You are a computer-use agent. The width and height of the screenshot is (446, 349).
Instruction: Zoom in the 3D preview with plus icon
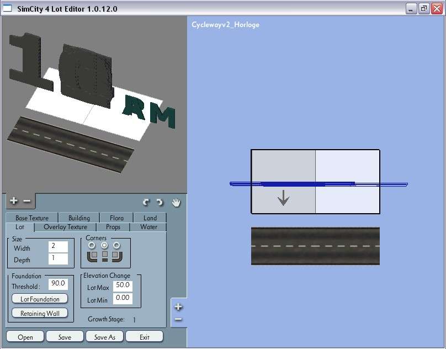coord(14,202)
